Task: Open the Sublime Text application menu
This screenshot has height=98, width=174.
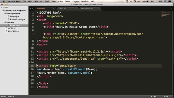Action: [x=14, y=1]
